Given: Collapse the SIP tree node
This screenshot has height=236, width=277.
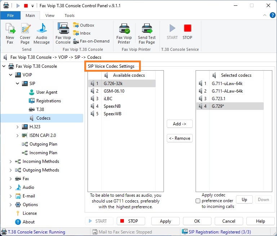Looking at the screenshot, I should pos(18,84).
